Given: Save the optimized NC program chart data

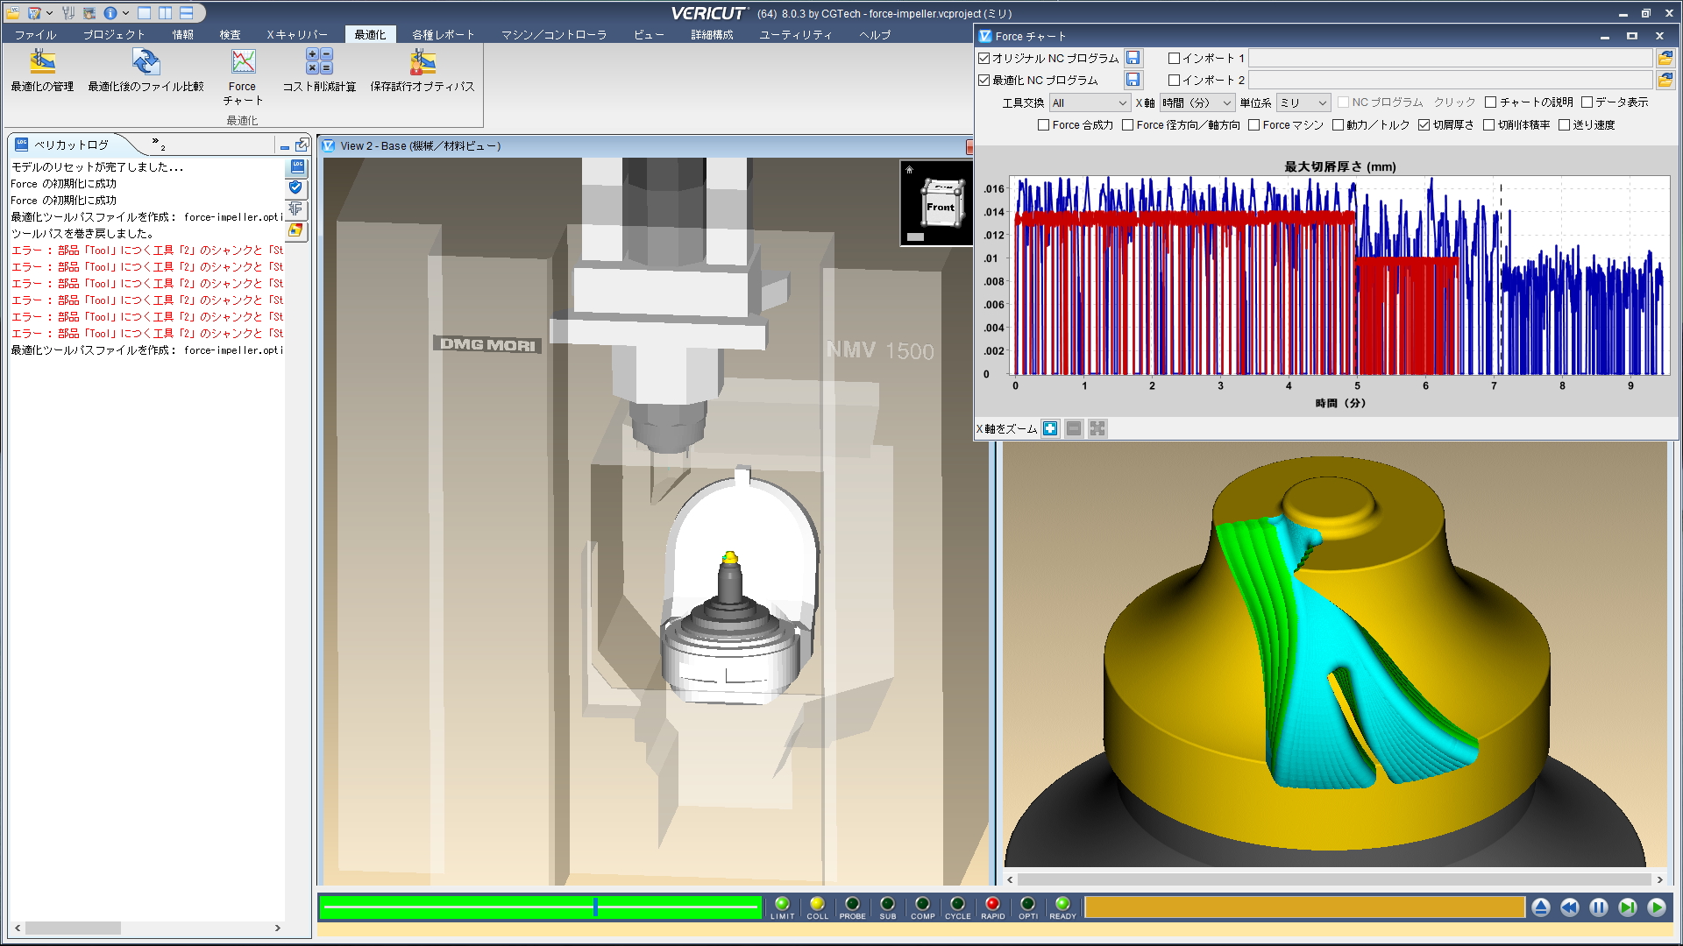Looking at the screenshot, I should pyautogui.click(x=1133, y=80).
